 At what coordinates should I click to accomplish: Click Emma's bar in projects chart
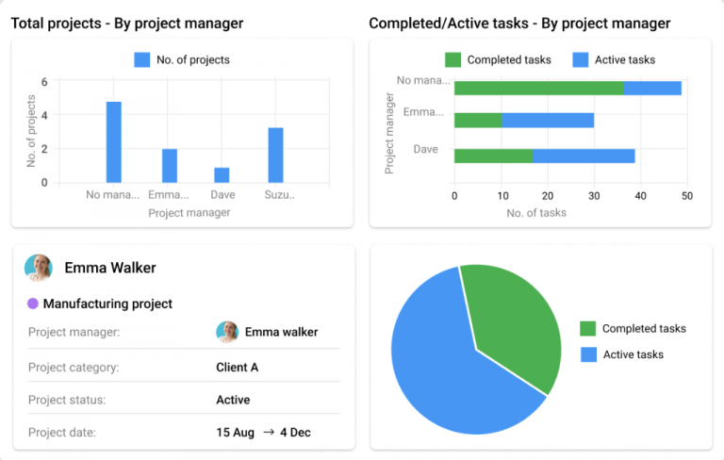(170, 165)
